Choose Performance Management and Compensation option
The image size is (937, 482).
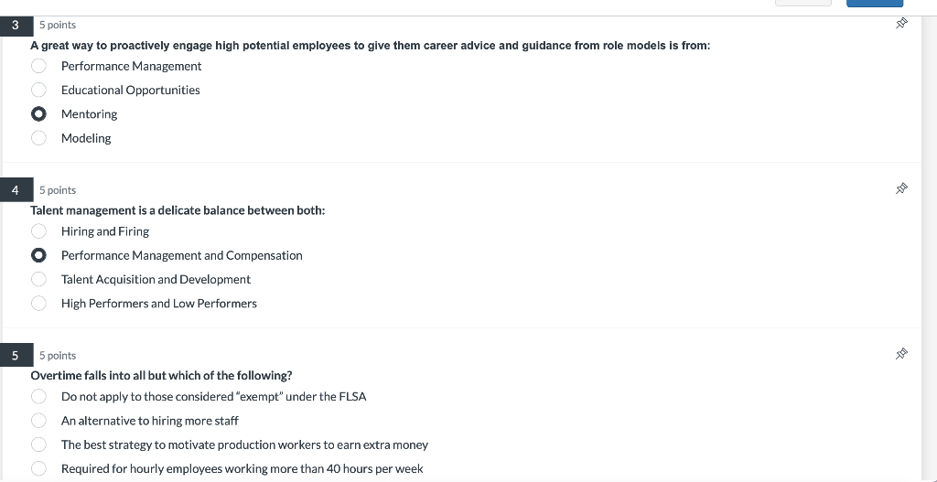38,255
